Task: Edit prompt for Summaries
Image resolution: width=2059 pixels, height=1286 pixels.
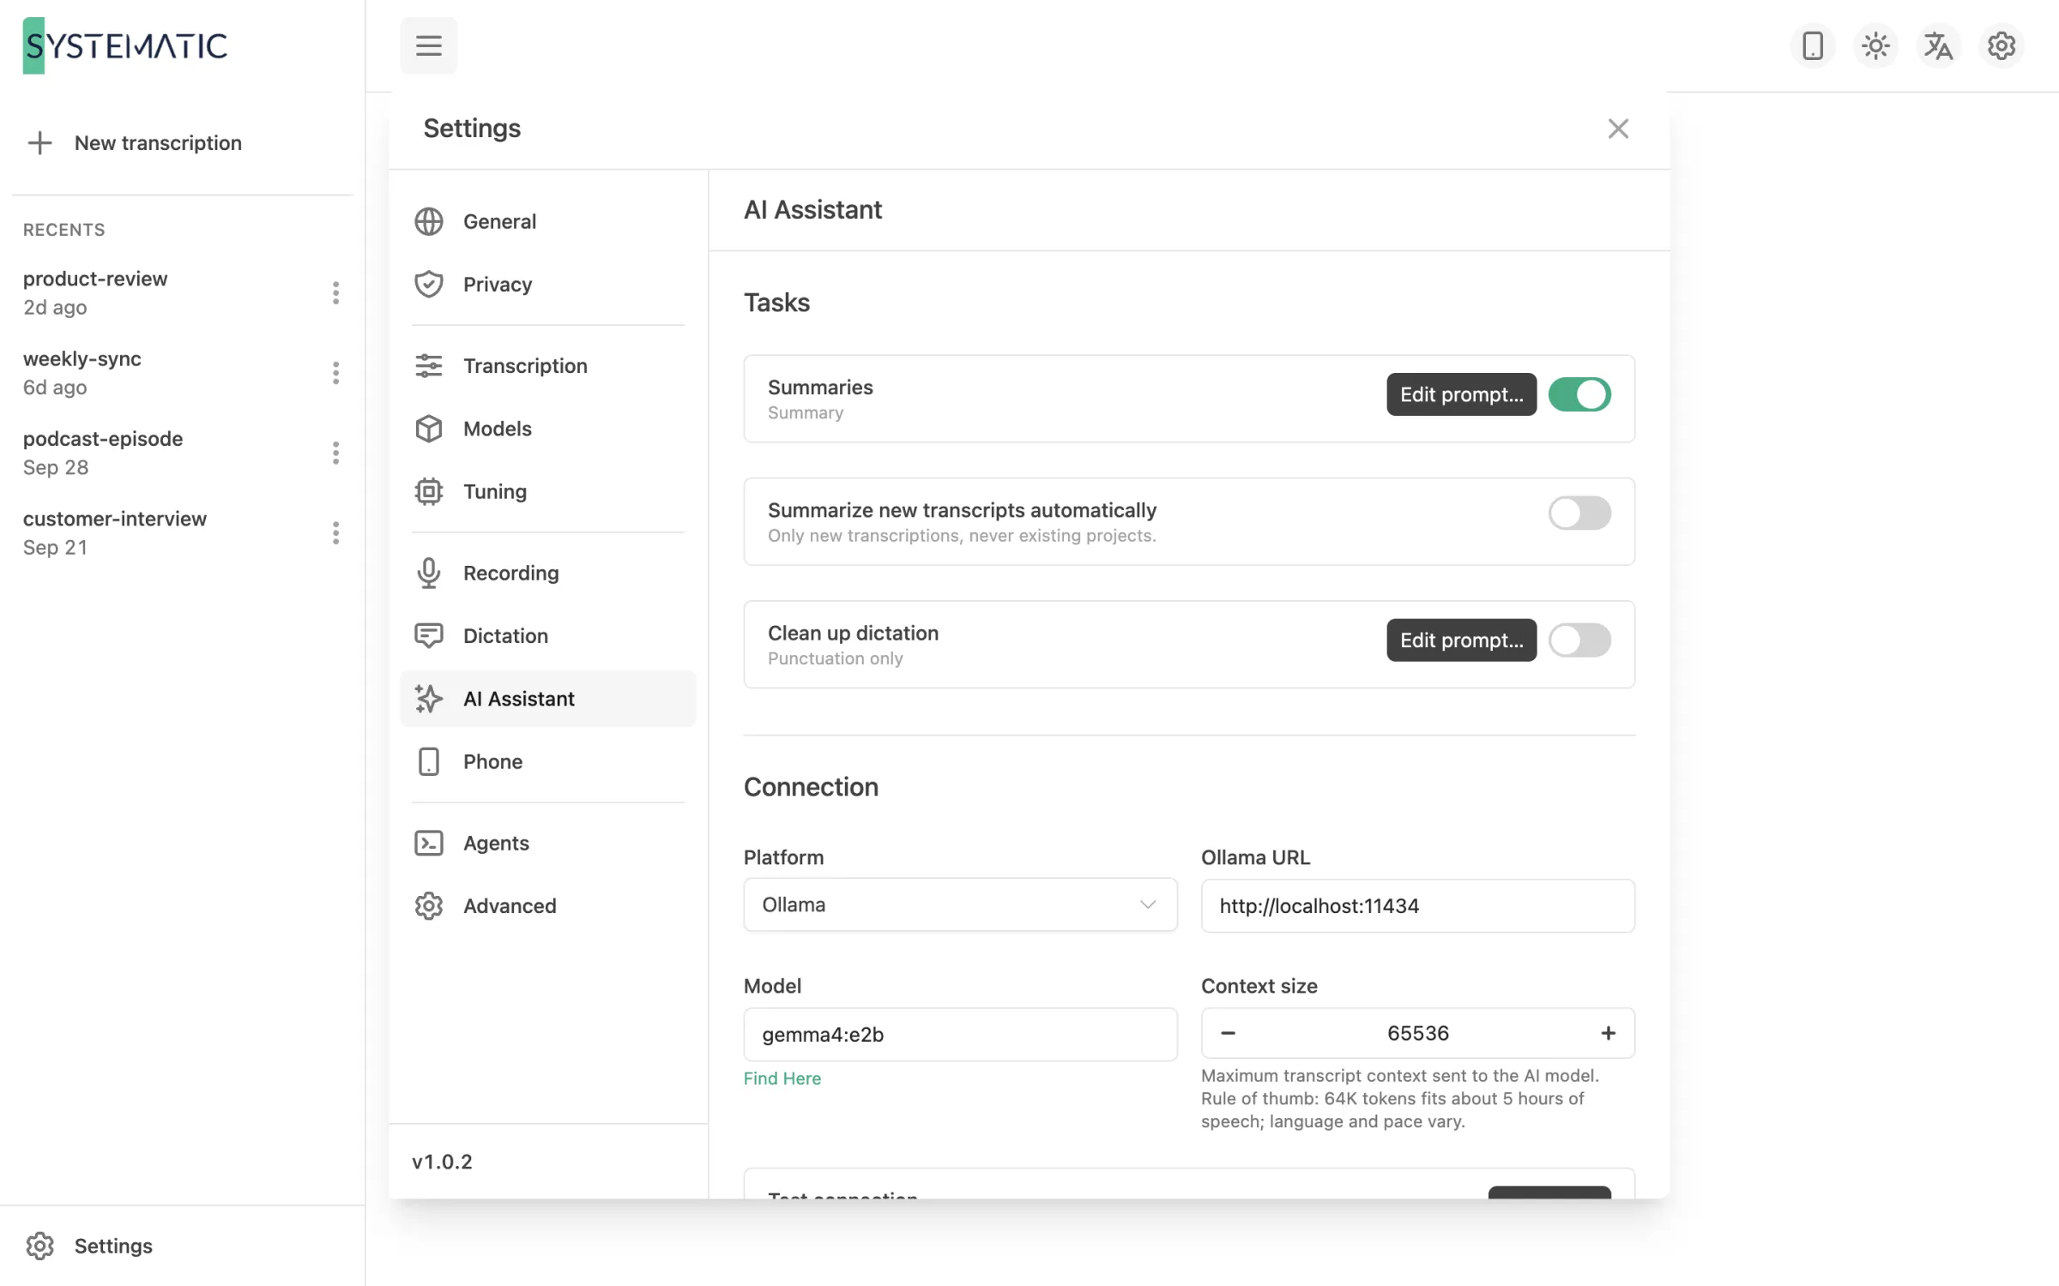Action: coord(1461,394)
